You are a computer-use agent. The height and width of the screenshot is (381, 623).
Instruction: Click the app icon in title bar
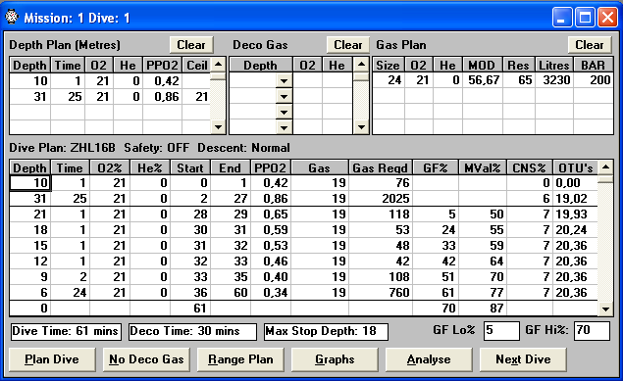coord(12,17)
